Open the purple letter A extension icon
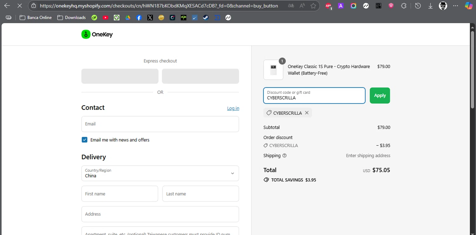 341,6
